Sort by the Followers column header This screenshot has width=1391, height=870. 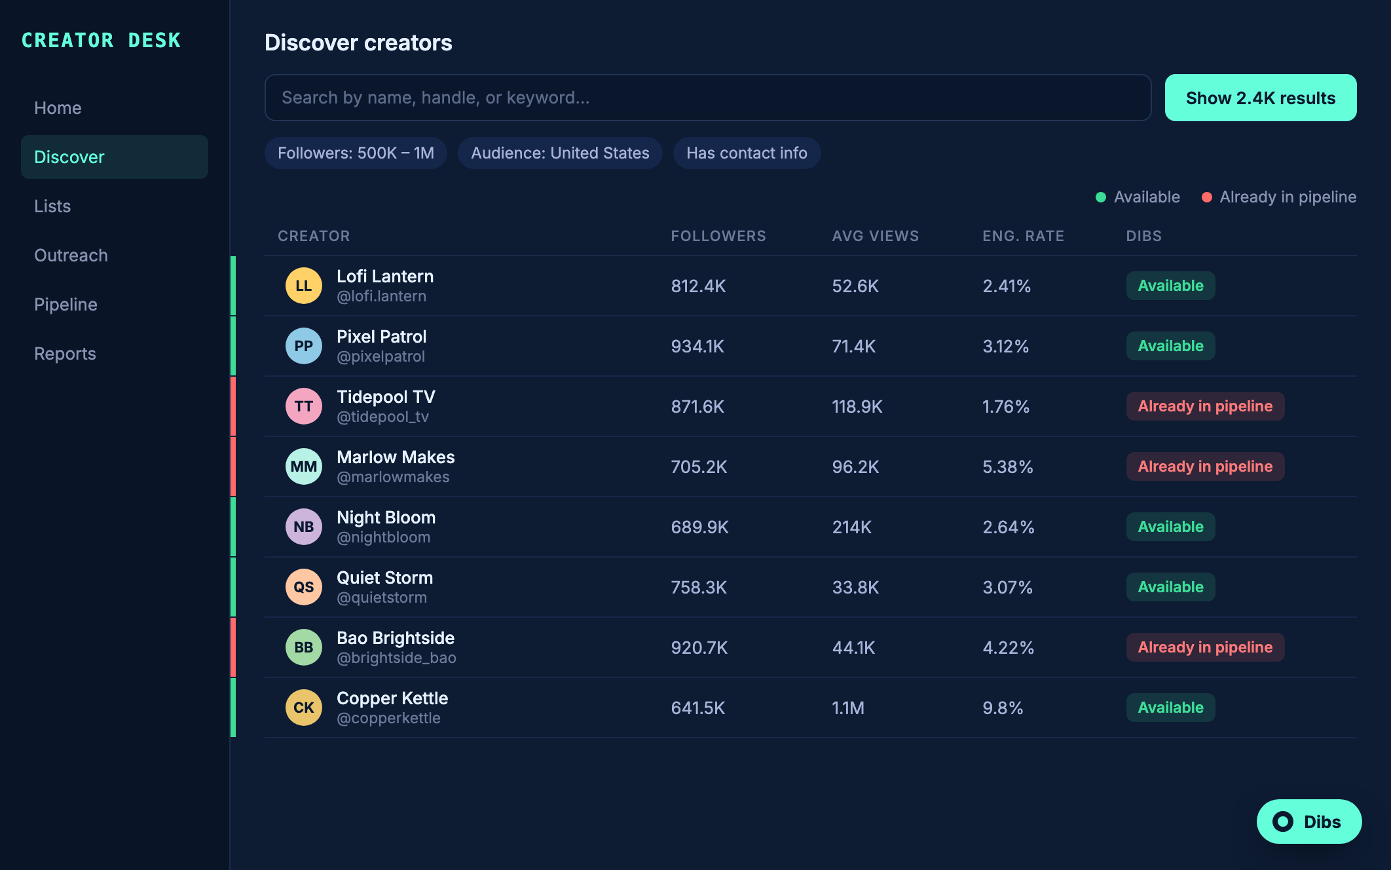click(718, 236)
